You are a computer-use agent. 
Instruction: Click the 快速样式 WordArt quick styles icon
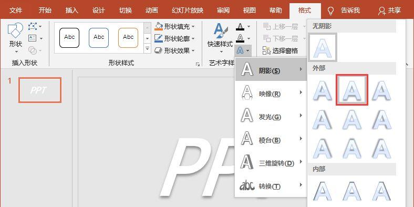[x=220, y=37]
